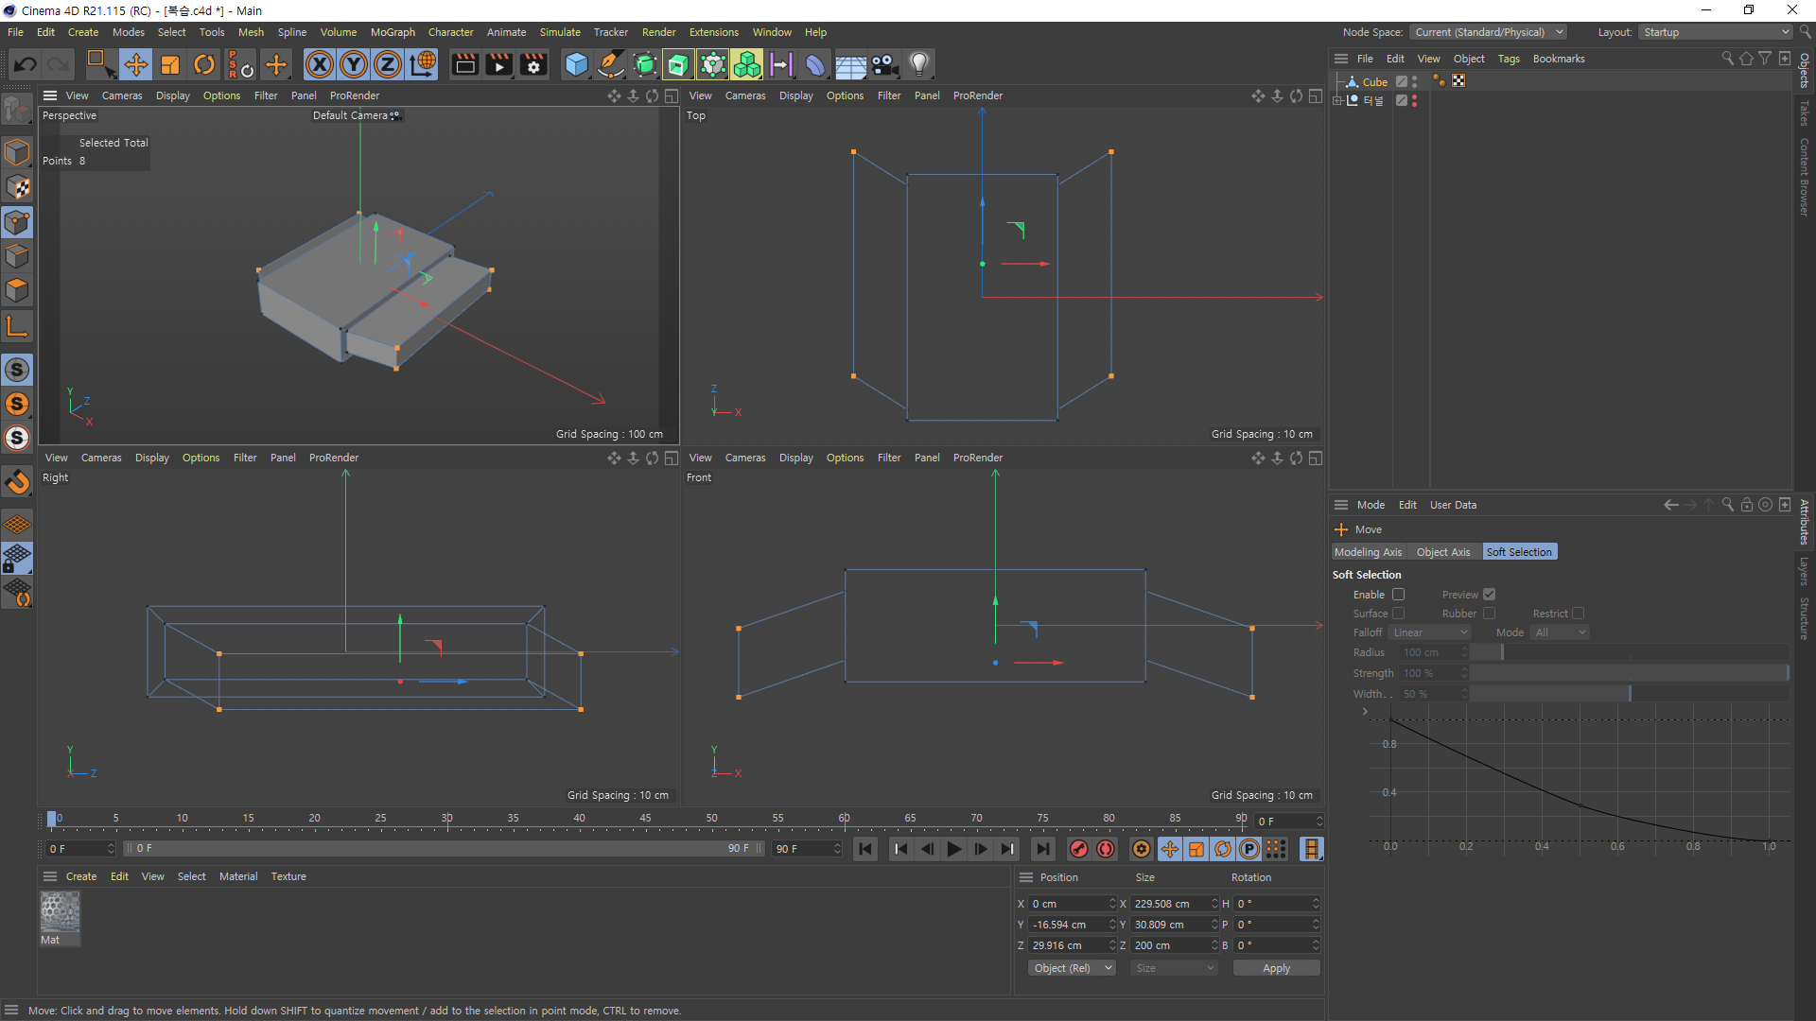Open the Layout Startup dropdown
Viewport: 1816px width, 1021px height.
(1716, 32)
